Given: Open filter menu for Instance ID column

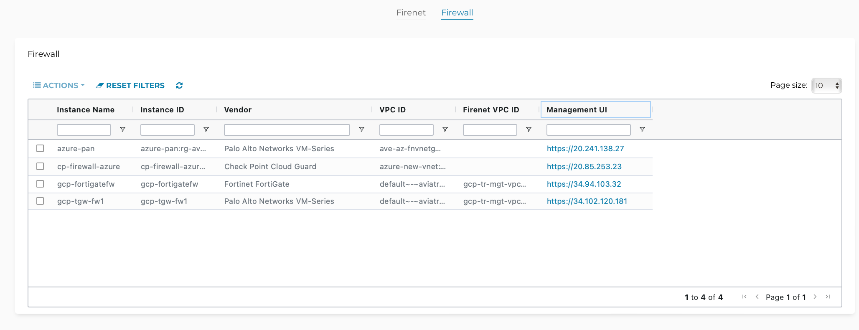Looking at the screenshot, I should click(206, 129).
